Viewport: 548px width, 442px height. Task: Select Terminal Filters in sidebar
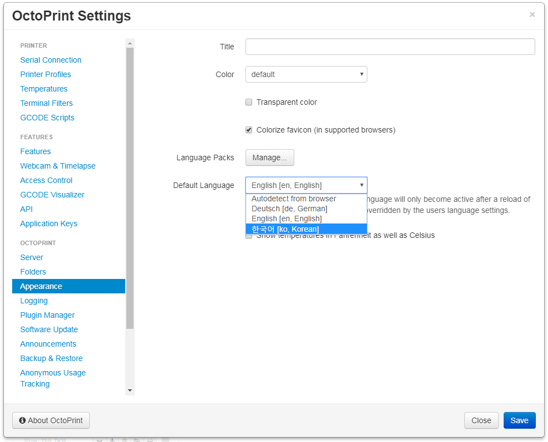47,103
